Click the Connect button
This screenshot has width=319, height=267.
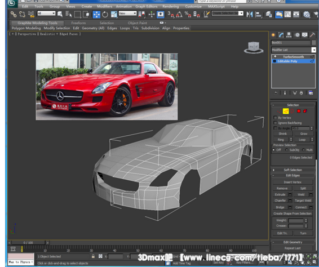pos(301,207)
